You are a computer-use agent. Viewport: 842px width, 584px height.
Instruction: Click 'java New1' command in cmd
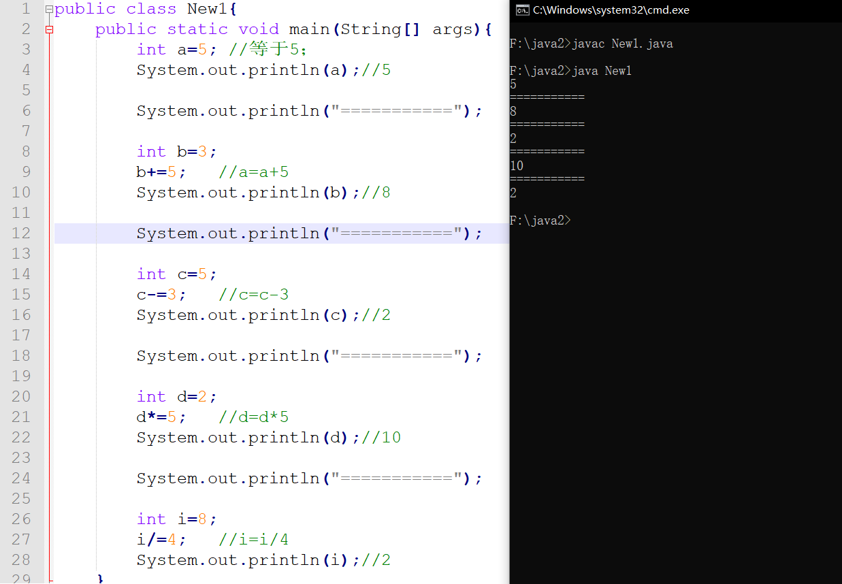[x=602, y=71]
